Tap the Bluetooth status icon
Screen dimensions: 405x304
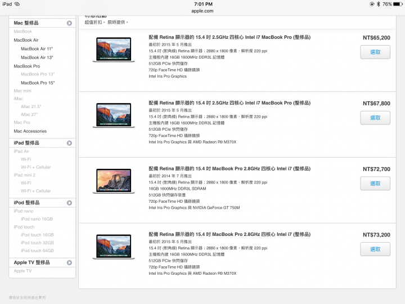coord(378,4)
